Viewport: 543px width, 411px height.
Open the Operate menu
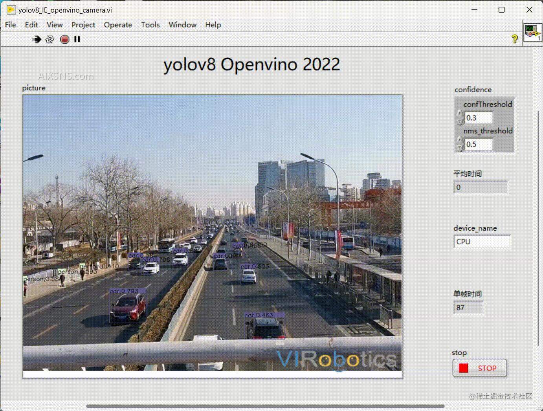118,25
